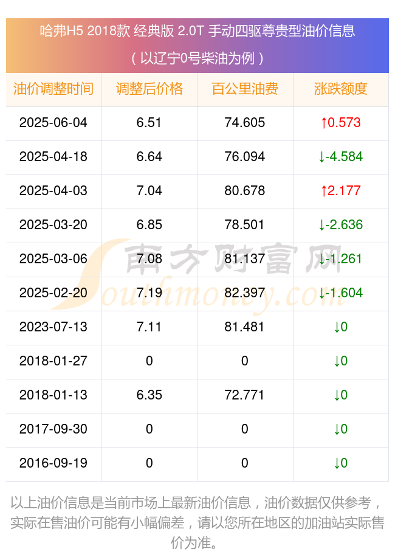Click the 涨跌额度 column header
Viewport: 395px width, 560px height.
pos(341,89)
